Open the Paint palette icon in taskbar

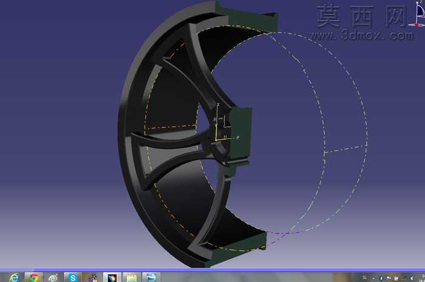click(53, 277)
